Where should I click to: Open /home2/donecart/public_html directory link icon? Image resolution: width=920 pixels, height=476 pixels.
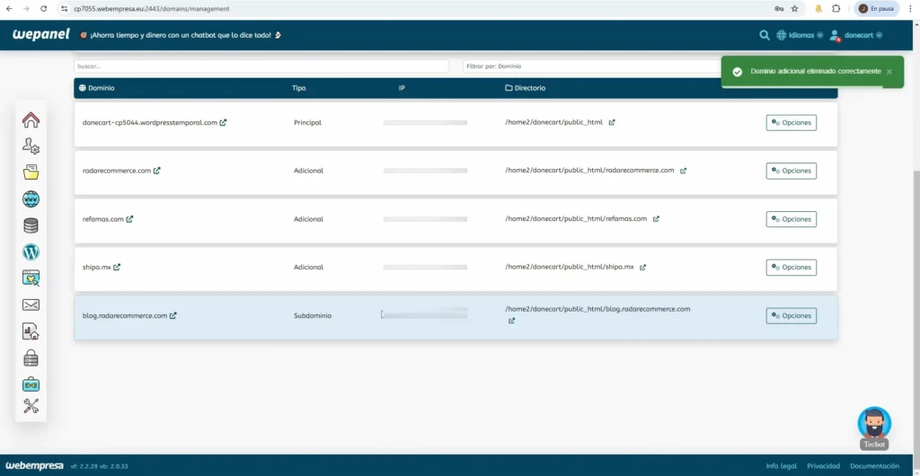[612, 122]
